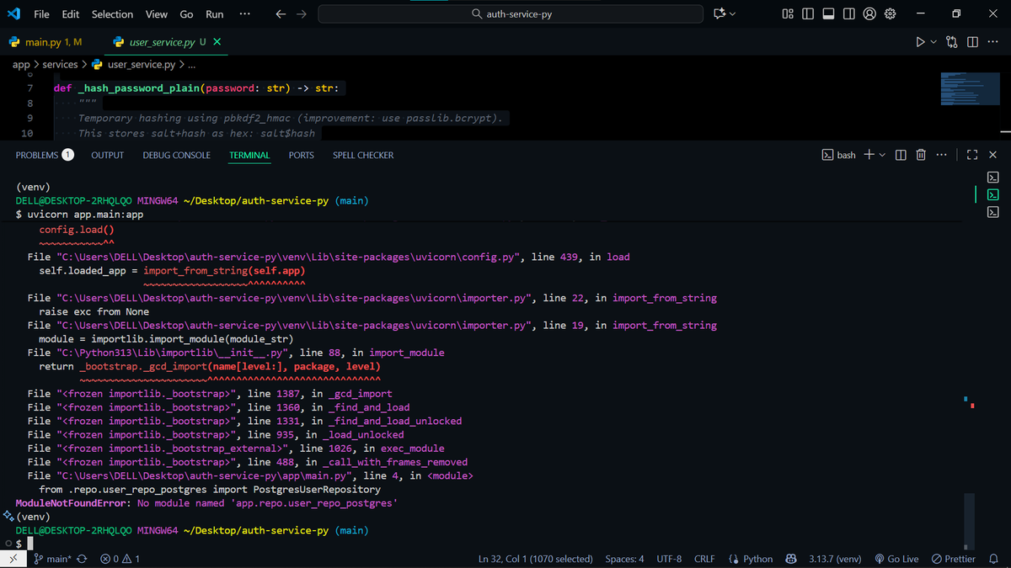
Task: Click the Ln 32, Col 1 cursor position
Action: tap(535, 559)
